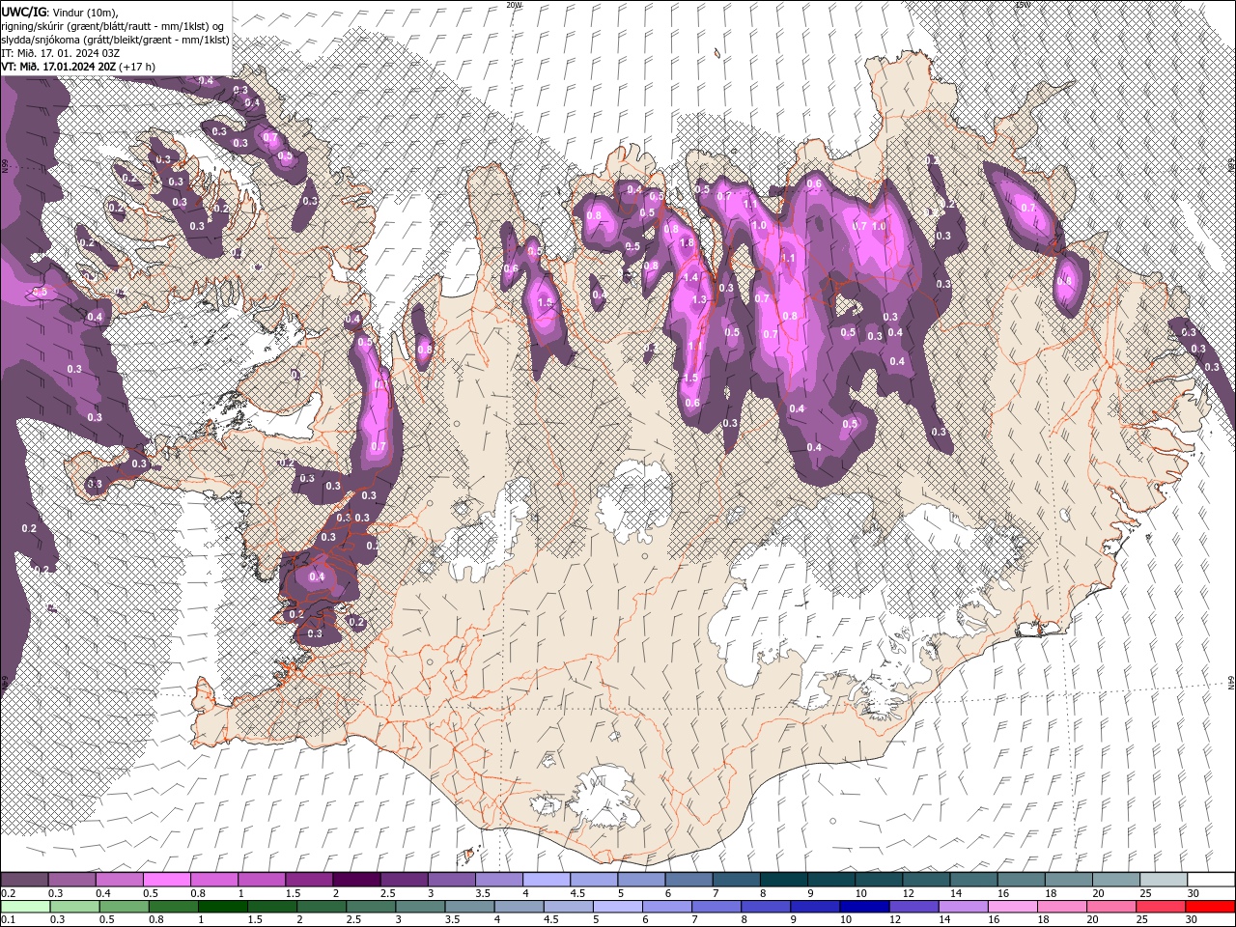Select the bright red 30 swatch in lower legend
This screenshot has height=927, width=1236.
(1209, 907)
